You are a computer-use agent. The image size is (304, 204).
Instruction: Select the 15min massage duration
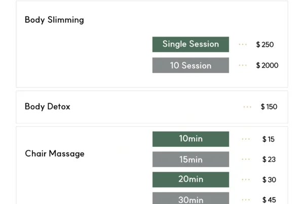(x=191, y=159)
